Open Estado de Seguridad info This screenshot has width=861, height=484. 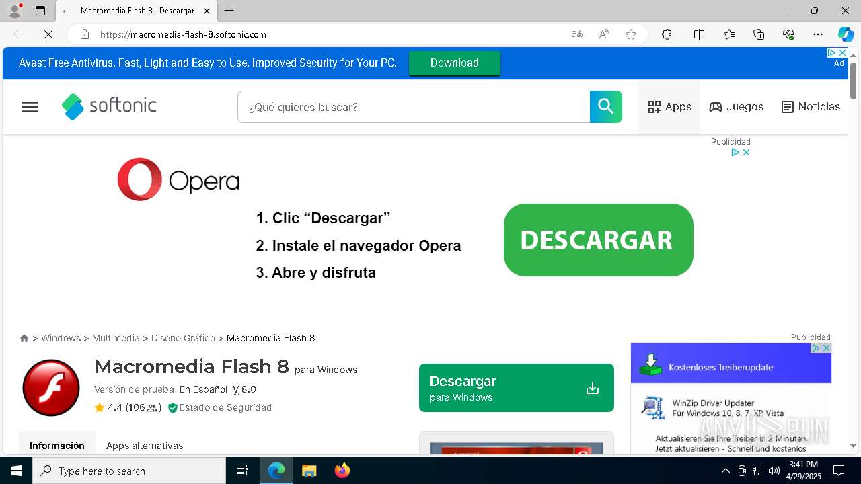click(x=220, y=407)
